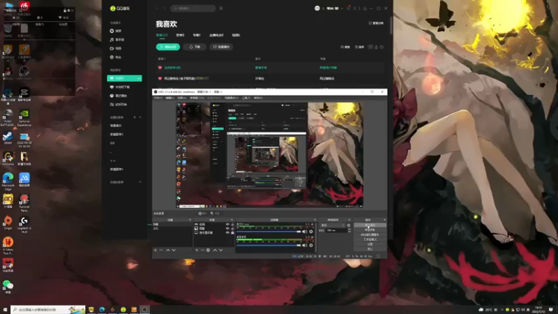The height and width of the screenshot is (314, 558).
Task: Click the green Play All button
Action: pos(168,47)
